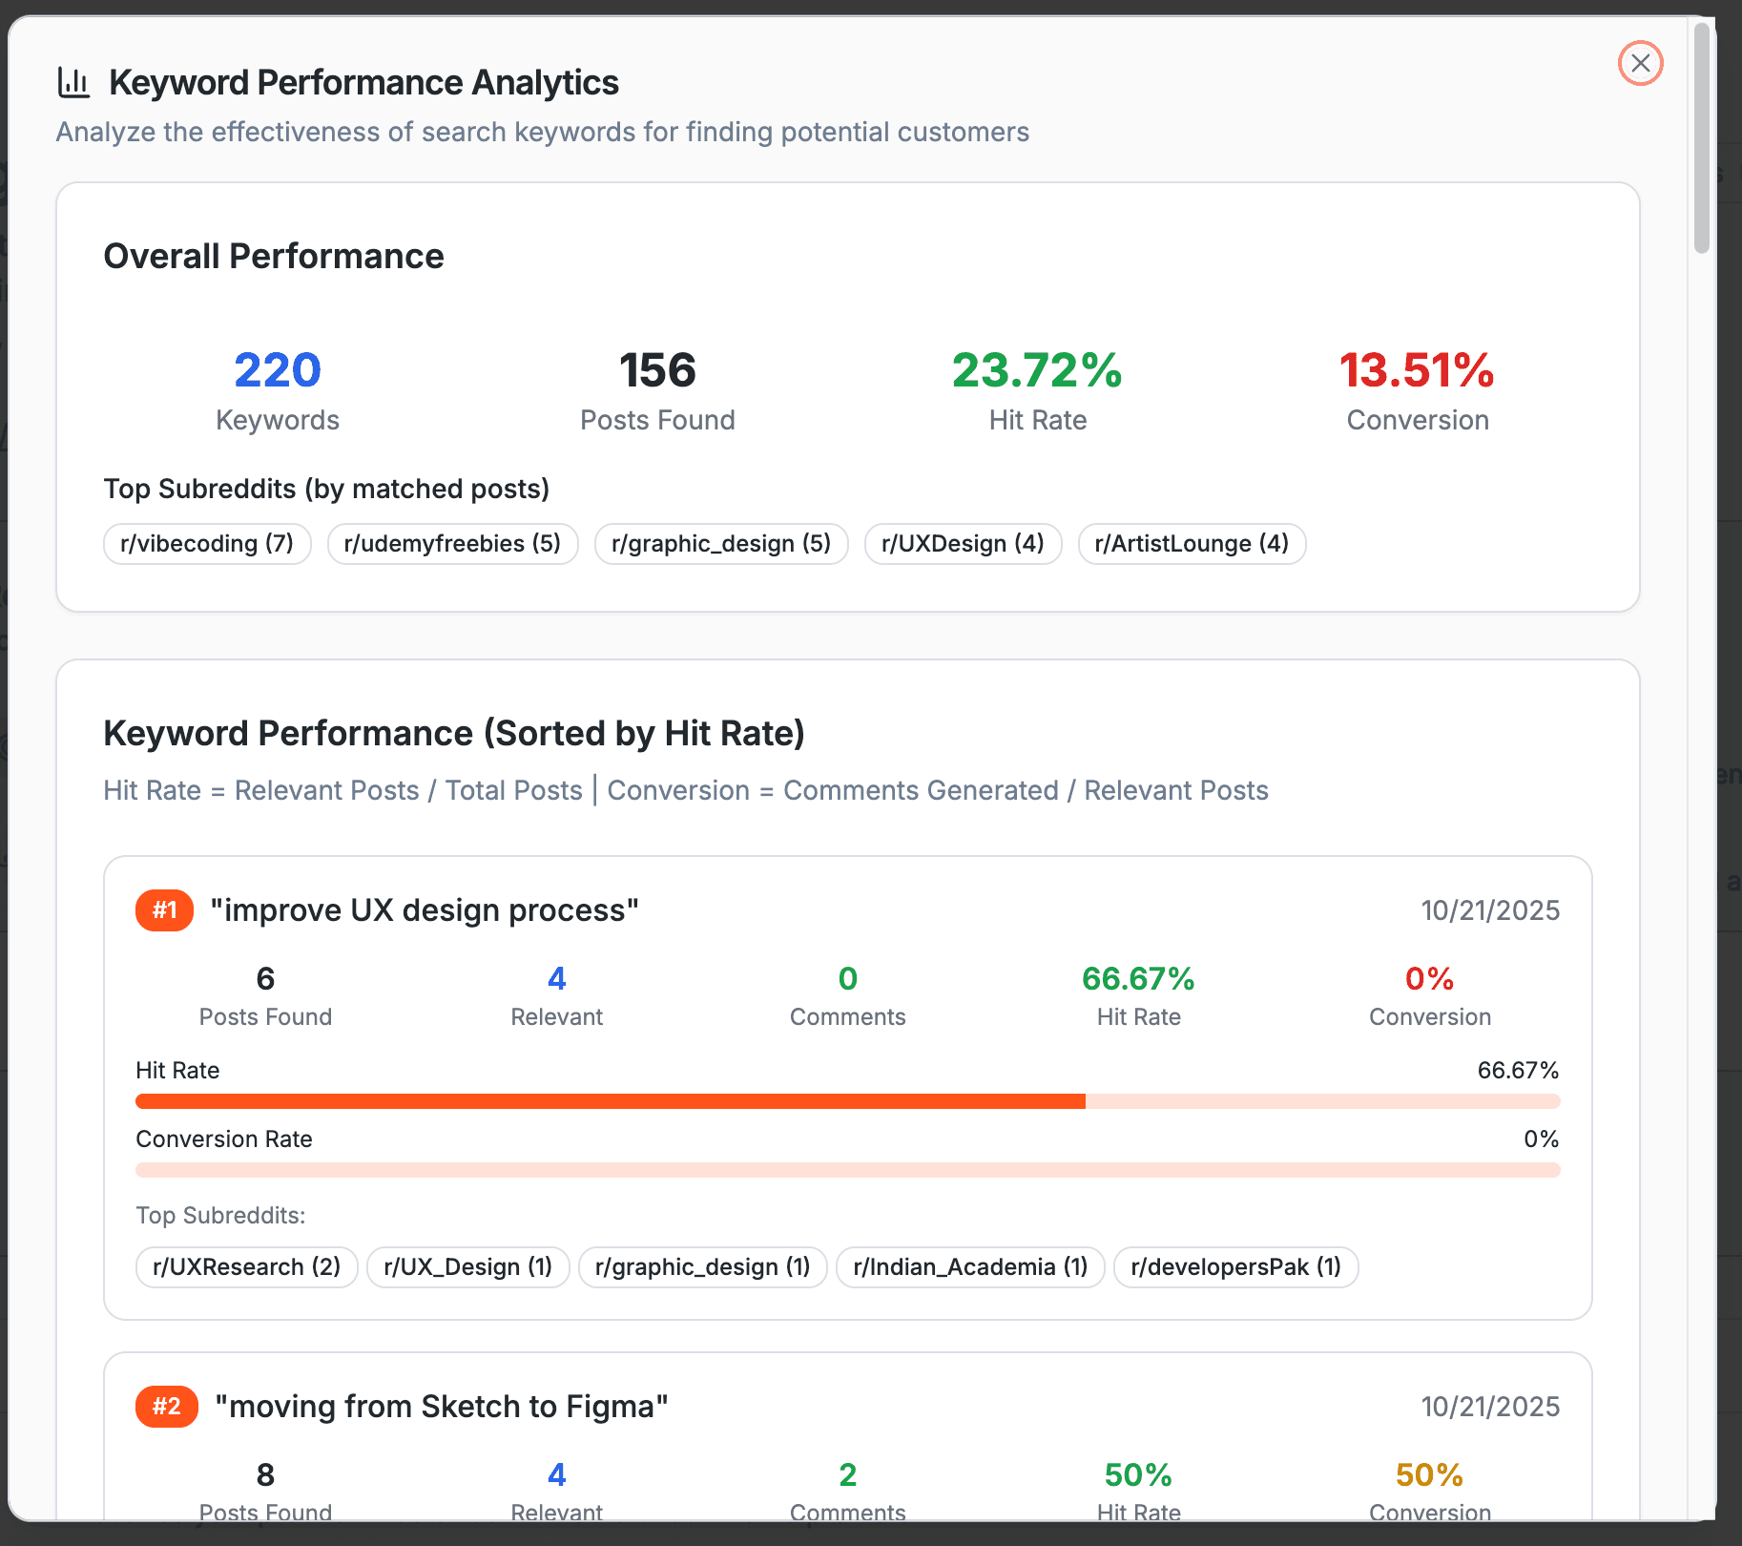Select the r/vibecoding subreddit chip
The width and height of the screenshot is (1742, 1546).
[206, 543]
